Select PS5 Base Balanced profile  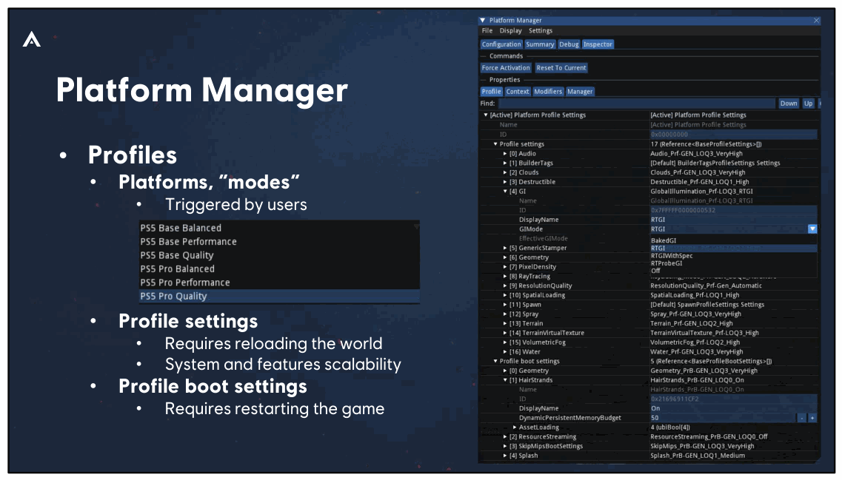pos(279,228)
